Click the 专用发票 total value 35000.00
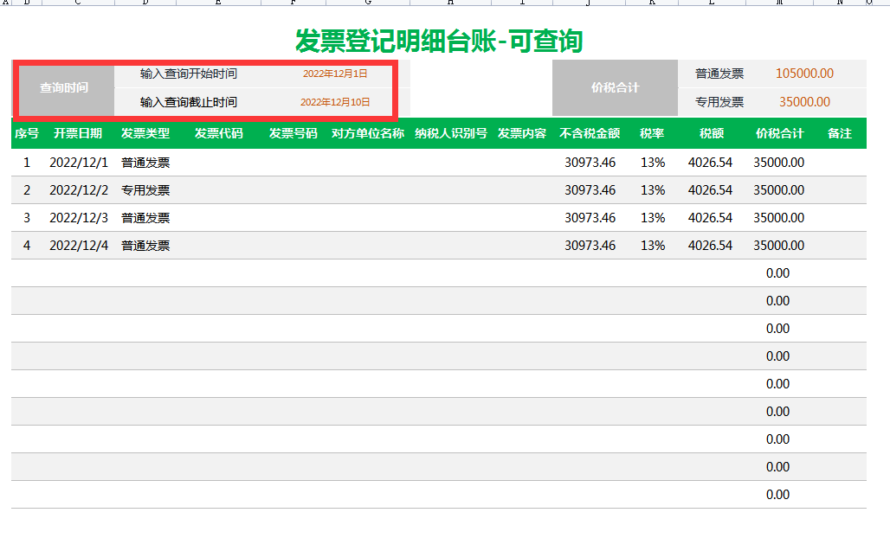The height and width of the screenshot is (551, 890). tap(804, 102)
